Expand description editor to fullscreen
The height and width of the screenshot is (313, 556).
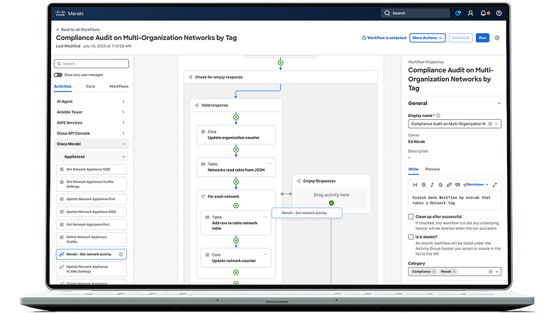[495, 184]
